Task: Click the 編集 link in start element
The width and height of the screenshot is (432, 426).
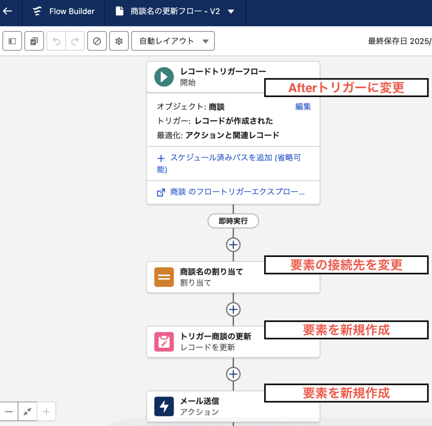Action: click(303, 107)
